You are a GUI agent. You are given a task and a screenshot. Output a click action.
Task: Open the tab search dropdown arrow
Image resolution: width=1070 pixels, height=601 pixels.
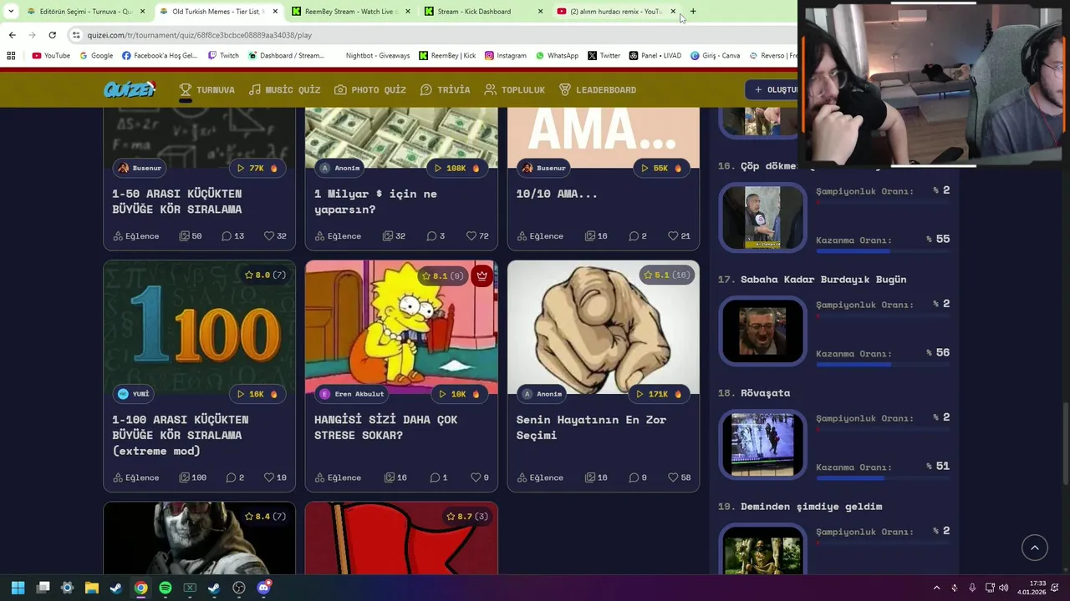tap(11, 12)
